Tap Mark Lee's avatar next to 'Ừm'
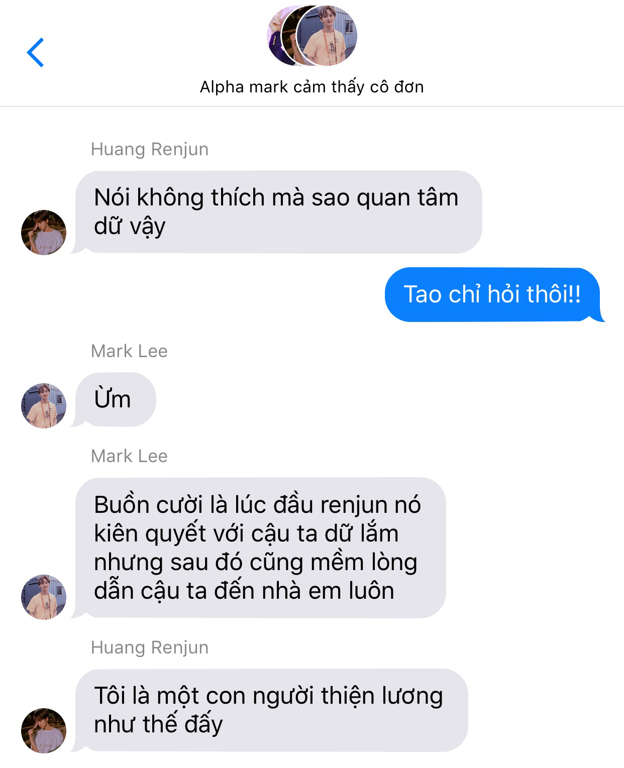Image resolution: width=624 pixels, height=768 pixels. [x=44, y=406]
